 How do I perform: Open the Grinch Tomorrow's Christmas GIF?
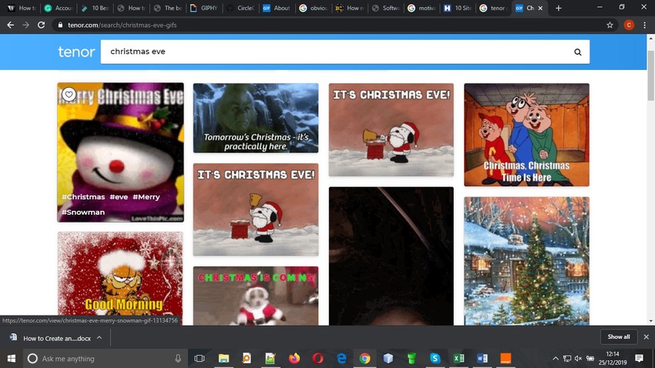[256, 118]
